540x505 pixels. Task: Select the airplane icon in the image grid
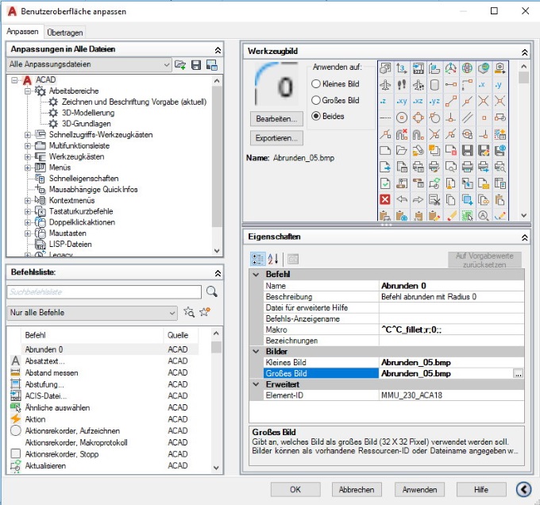tap(385, 85)
